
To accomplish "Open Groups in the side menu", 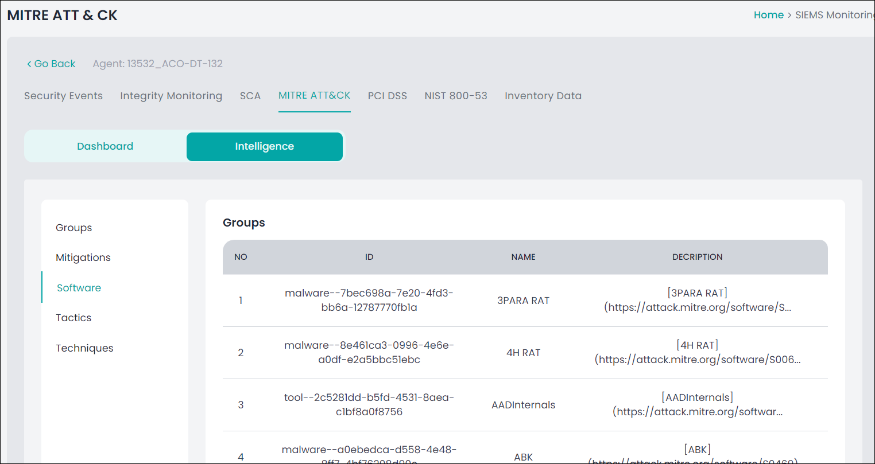I will point(74,228).
